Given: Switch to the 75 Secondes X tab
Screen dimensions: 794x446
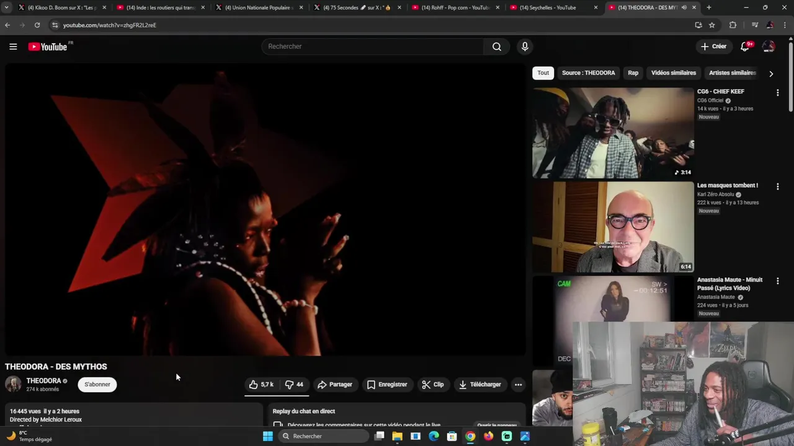Looking at the screenshot, I should click(x=357, y=7).
